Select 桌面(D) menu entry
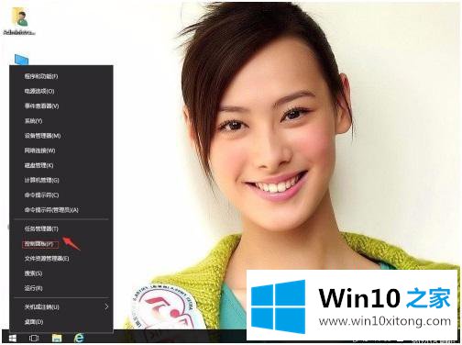462x345 pixels. (61, 322)
